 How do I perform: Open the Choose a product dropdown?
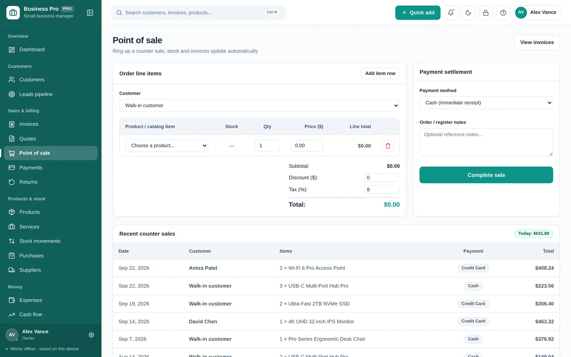[x=167, y=146]
